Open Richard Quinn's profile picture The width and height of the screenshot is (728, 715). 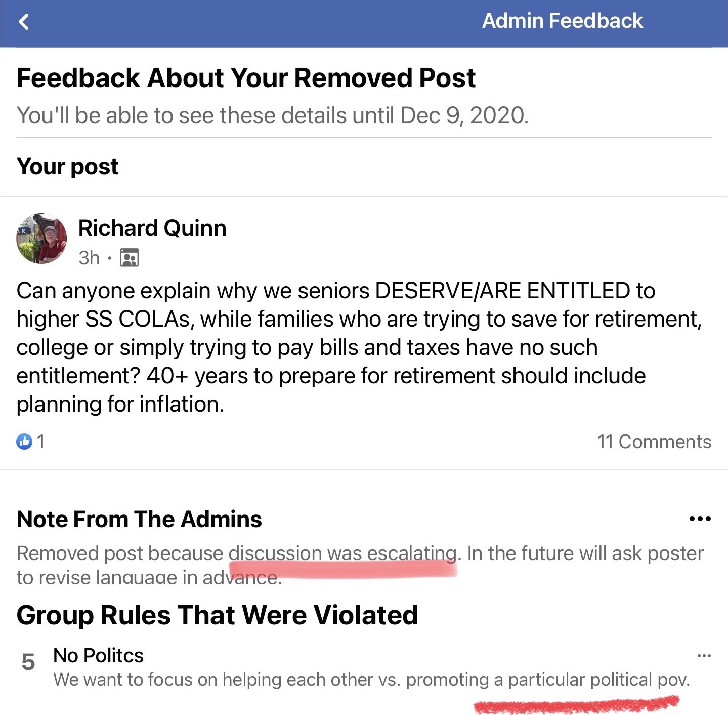coord(41,239)
